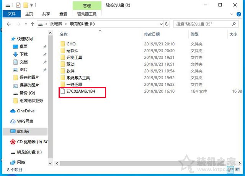Click the New Folder quick access icon
Viewport: 245px width, 176px height.
pos(26,5)
